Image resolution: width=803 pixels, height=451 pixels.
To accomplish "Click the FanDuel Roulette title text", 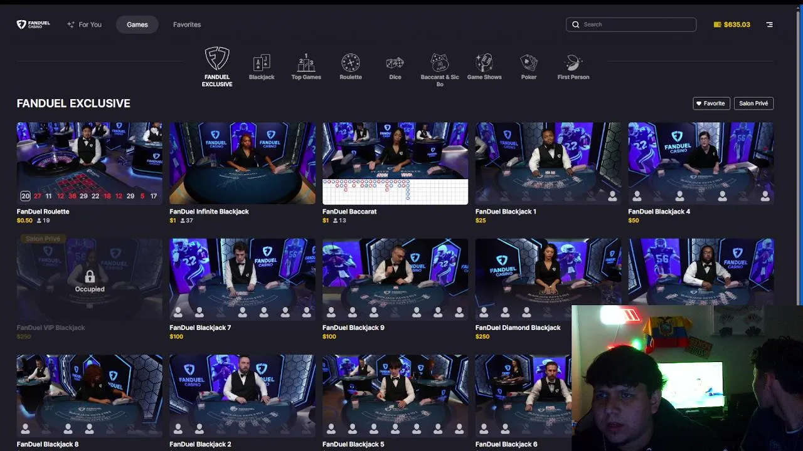I will pyautogui.click(x=43, y=212).
